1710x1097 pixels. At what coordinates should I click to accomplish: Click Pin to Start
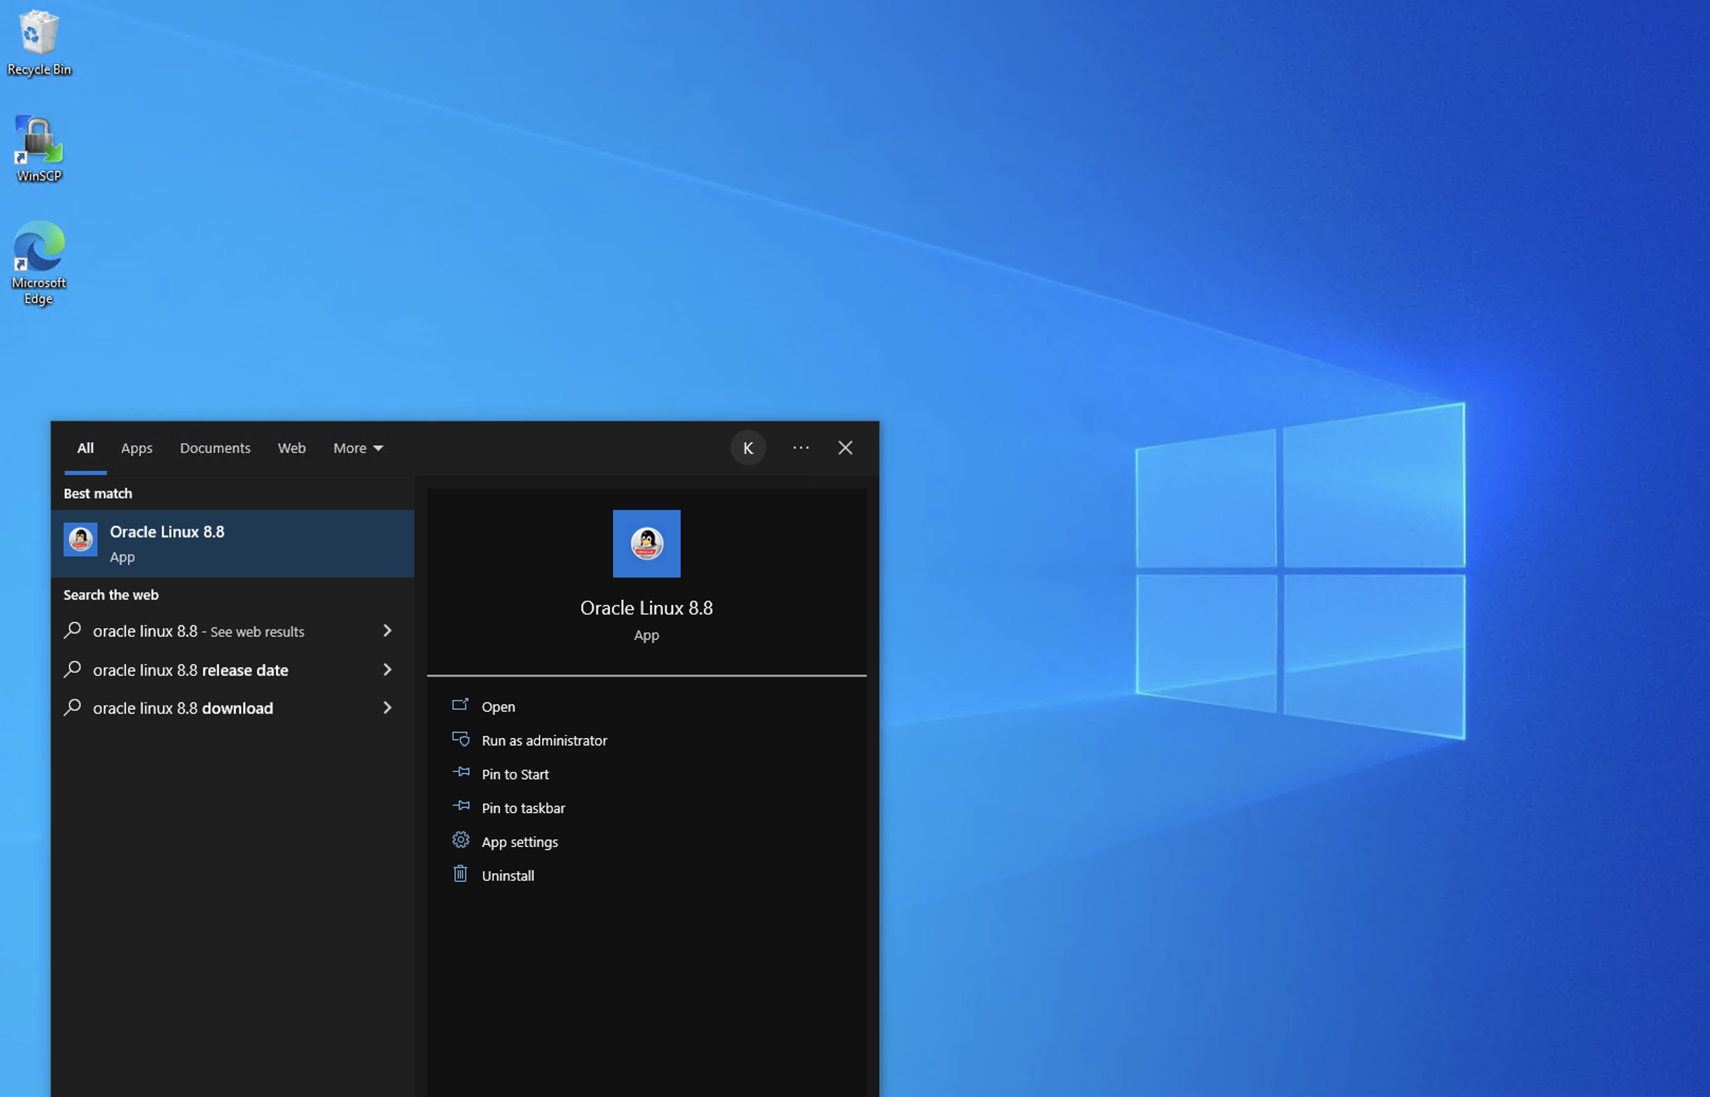[x=515, y=774]
